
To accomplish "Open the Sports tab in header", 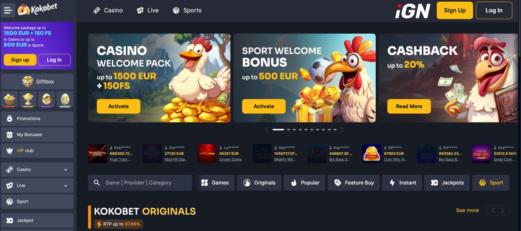I will (187, 10).
